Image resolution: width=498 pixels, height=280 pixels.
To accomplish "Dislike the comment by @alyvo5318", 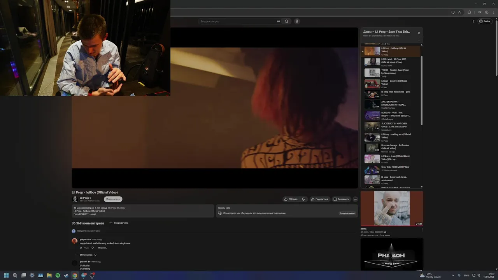I will point(93,248).
